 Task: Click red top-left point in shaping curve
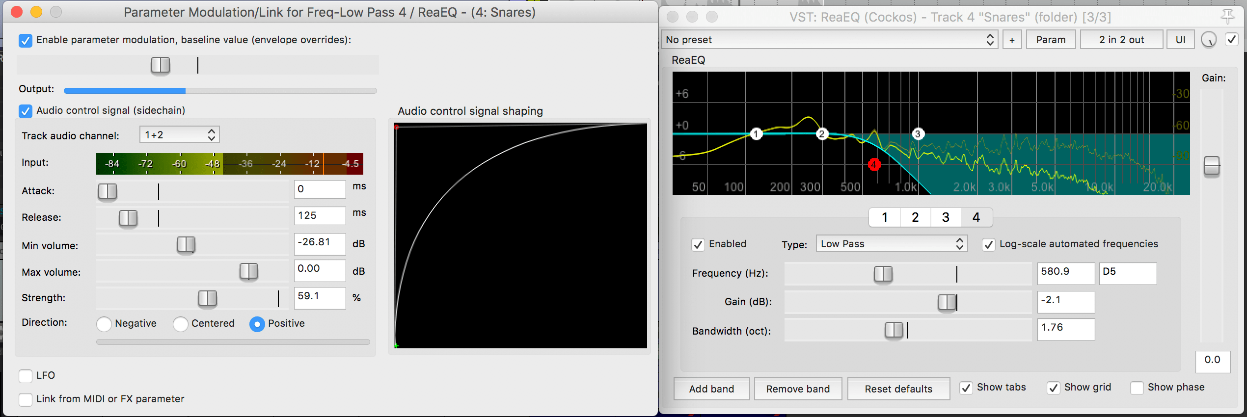coord(396,127)
